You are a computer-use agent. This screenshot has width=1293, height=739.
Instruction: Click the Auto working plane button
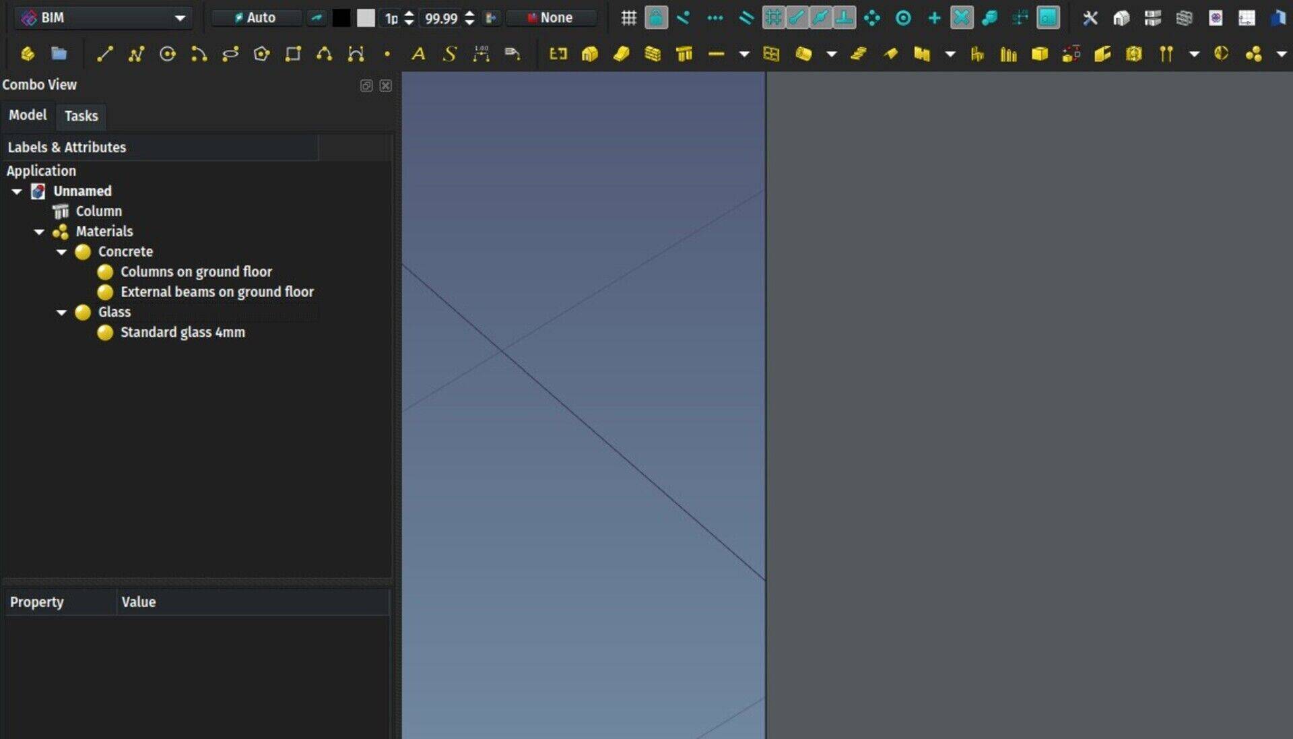click(256, 18)
